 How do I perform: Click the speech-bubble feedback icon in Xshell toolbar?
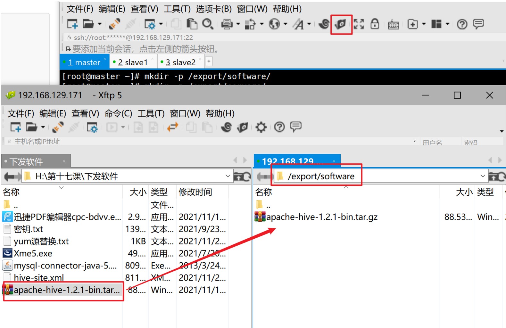point(478,24)
